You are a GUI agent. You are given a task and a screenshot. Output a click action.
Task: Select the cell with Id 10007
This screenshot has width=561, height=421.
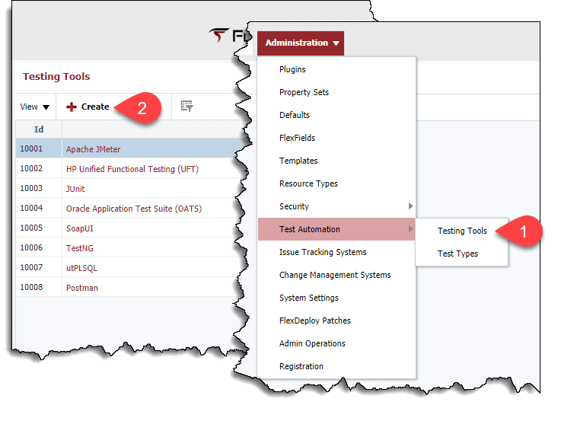(39, 267)
